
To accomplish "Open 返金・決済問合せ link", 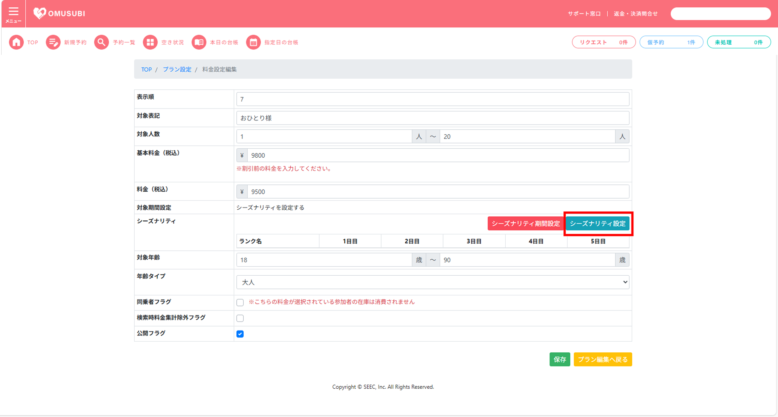I will (636, 14).
